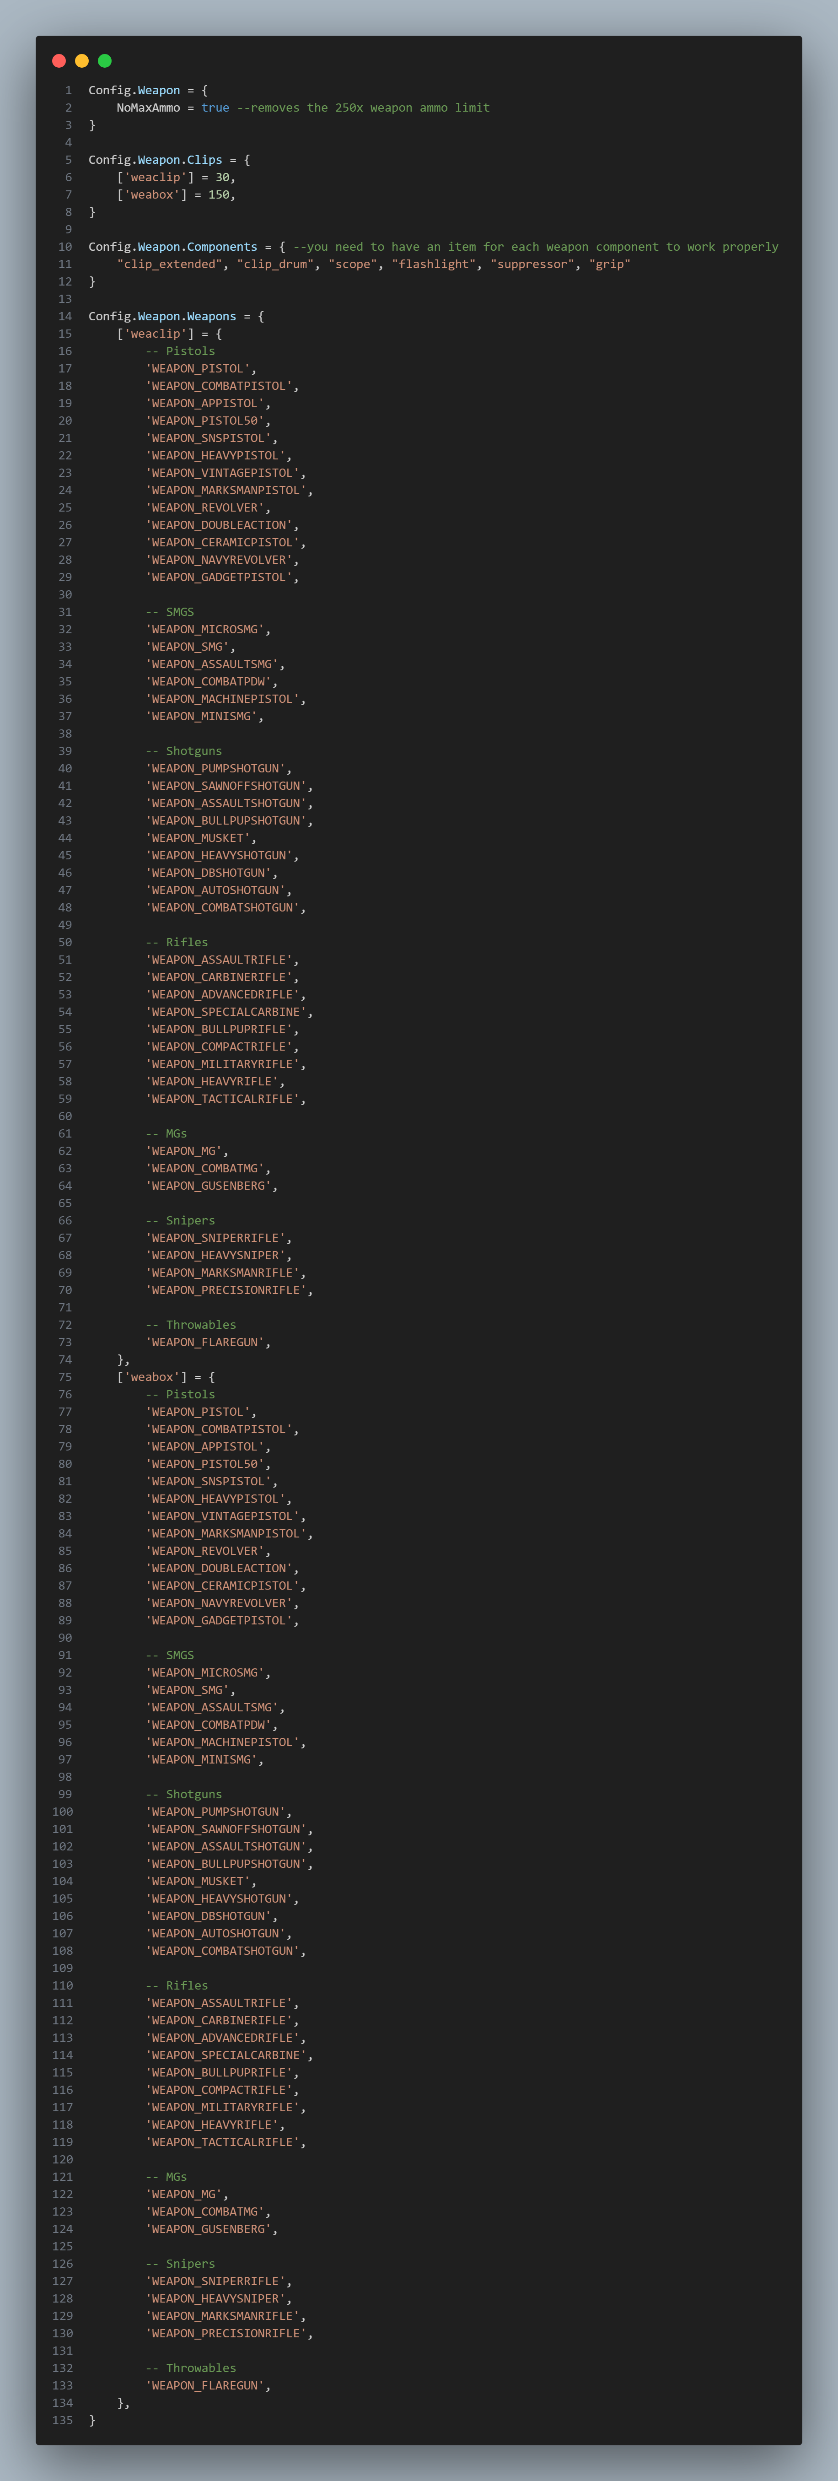
Task: Click 'WEAPON_MILITARYRIFLE' on line 117
Action: pyautogui.click(x=222, y=2107)
